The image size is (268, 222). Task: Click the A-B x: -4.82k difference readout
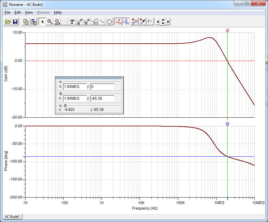[x=67, y=110]
